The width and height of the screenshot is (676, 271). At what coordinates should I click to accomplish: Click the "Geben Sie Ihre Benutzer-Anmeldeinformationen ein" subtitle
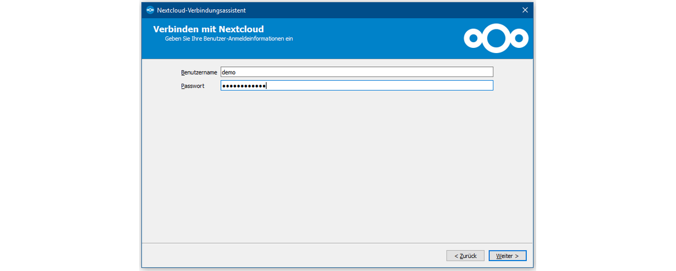tap(229, 39)
